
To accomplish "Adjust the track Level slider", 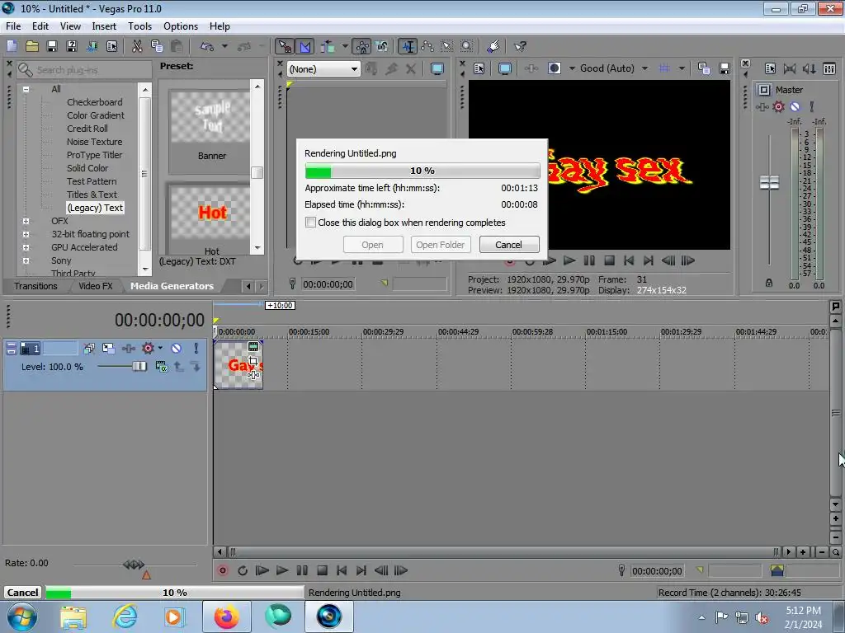I will [x=139, y=367].
